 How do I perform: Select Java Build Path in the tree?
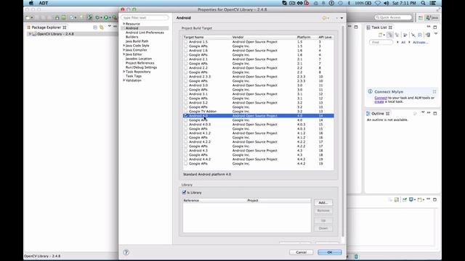(x=137, y=41)
